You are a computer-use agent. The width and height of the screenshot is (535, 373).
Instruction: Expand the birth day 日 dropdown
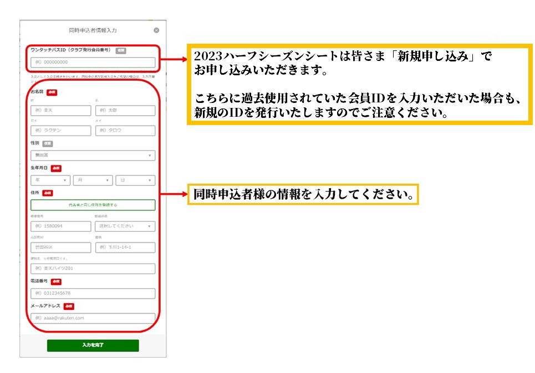135,180
